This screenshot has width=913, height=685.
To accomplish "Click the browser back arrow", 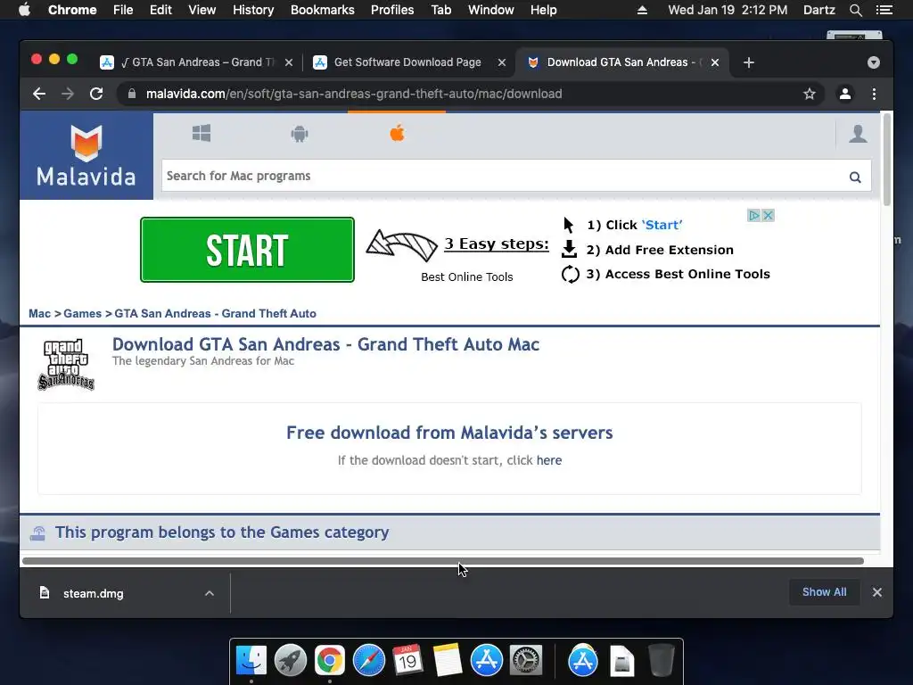I will (39, 94).
